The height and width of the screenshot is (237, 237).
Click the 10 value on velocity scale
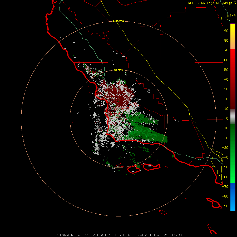226,109
